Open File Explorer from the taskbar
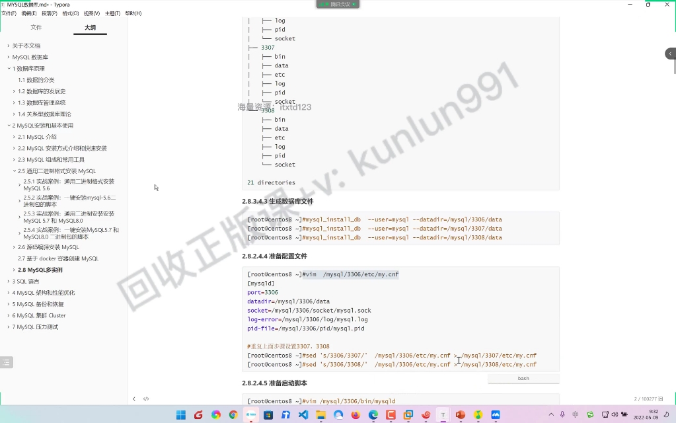Screen dimensions: 676x423 (x=320, y=415)
